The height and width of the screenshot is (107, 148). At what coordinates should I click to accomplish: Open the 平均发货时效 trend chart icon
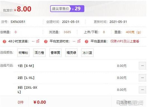click(x=79, y=41)
